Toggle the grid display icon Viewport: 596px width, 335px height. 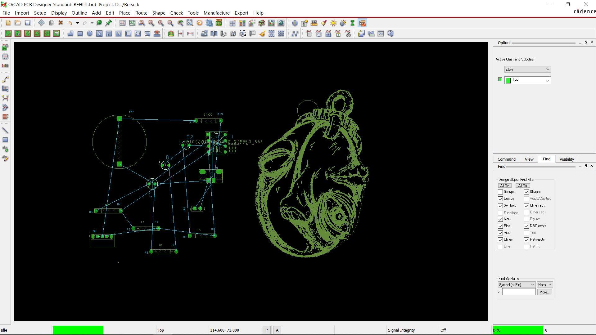point(232,23)
